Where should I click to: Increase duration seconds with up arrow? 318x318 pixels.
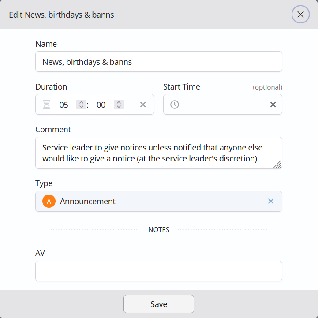(x=119, y=102)
